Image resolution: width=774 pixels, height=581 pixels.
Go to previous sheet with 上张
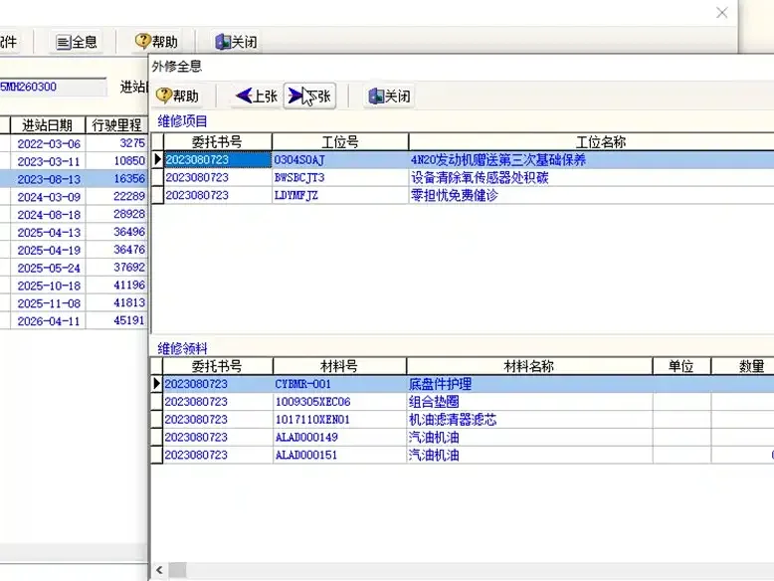257,96
